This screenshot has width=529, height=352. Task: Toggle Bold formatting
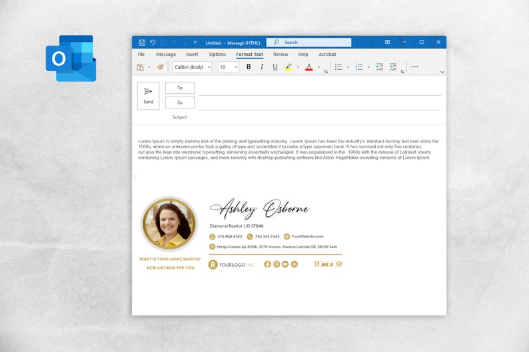tap(249, 67)
